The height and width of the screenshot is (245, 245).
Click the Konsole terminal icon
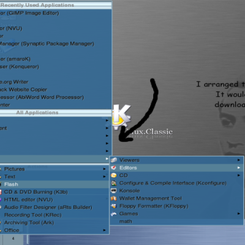114,190
